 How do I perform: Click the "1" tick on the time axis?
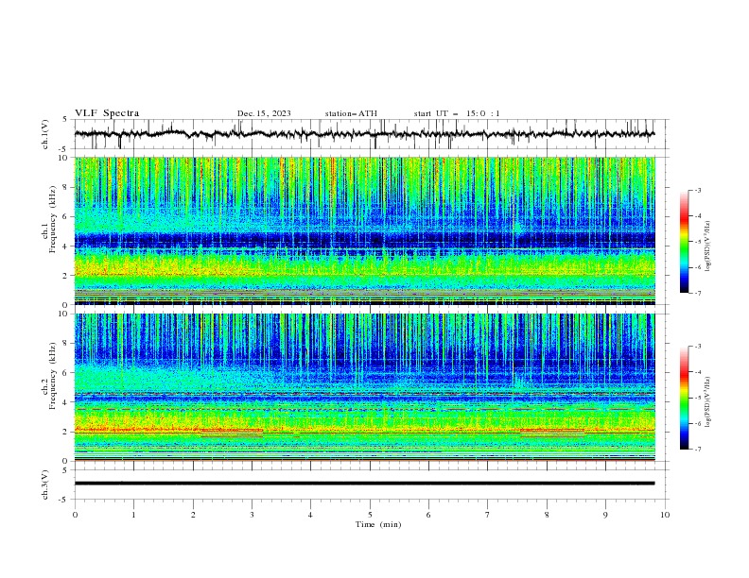pyautogui.click(x=133, y=515)
